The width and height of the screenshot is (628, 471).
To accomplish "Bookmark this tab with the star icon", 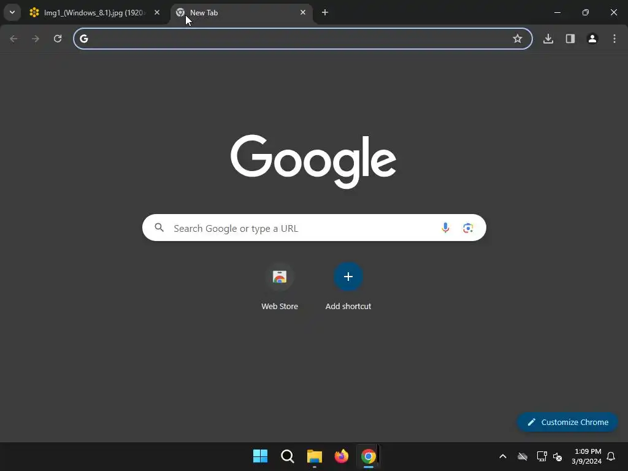I will (518, 39).
